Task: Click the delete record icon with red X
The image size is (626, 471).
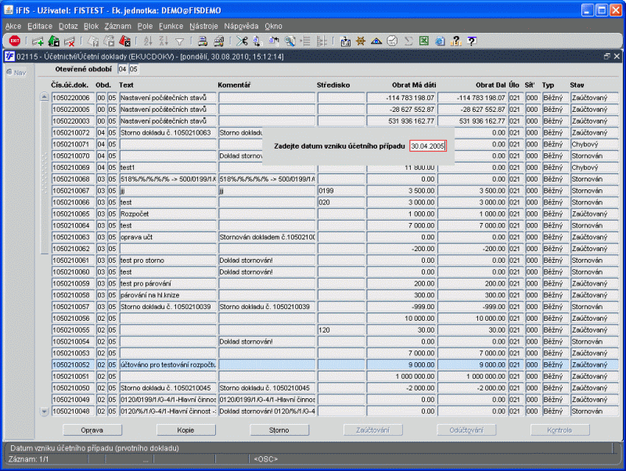Action: pyautogui.click(x=70, y=41)
